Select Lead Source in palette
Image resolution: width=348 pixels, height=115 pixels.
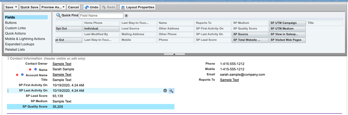coord(138,29)
